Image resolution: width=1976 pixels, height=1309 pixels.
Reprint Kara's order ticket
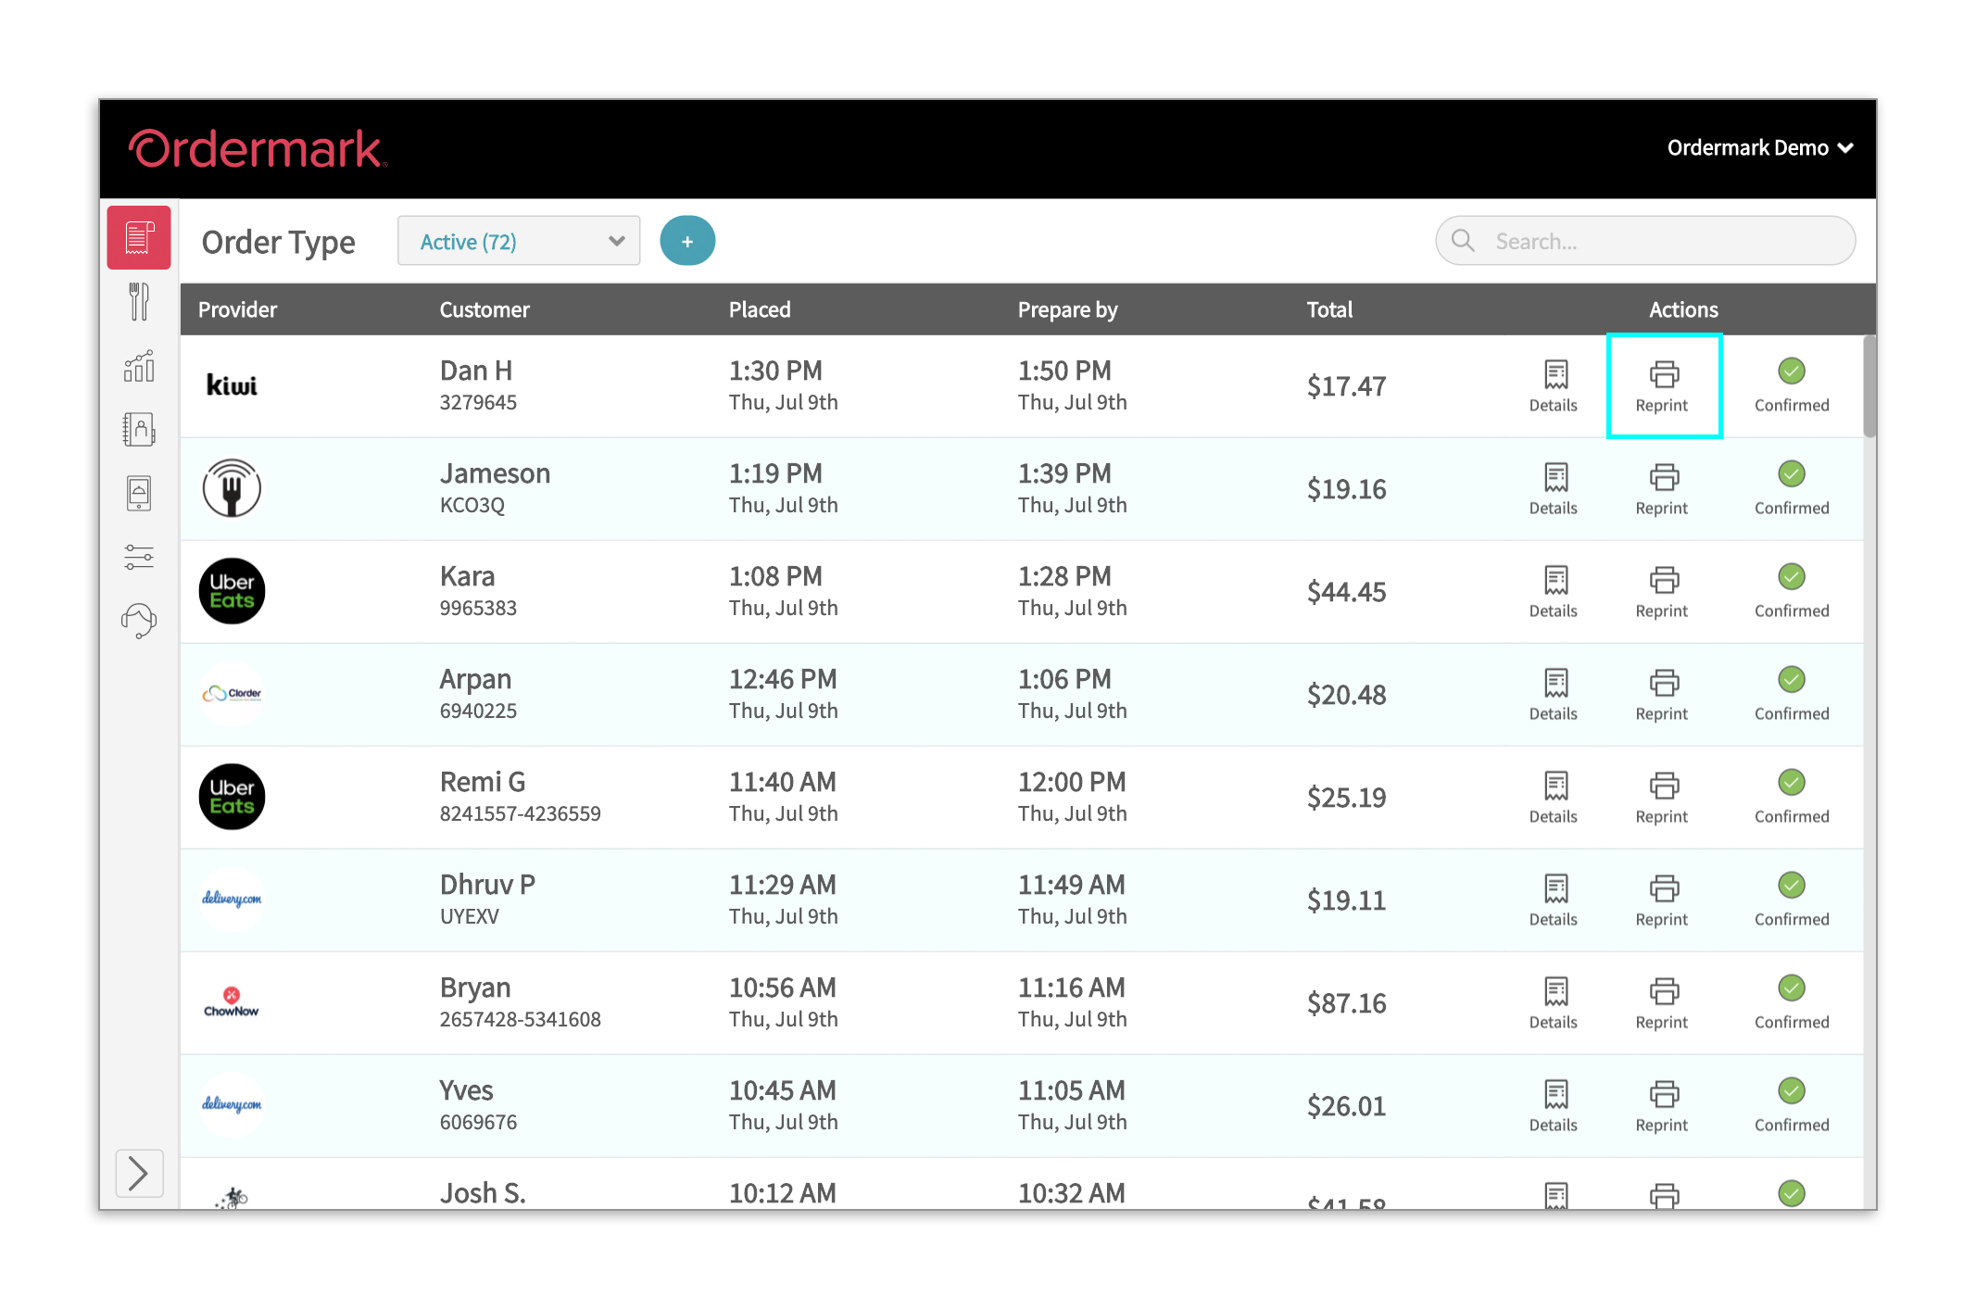pos(1662,591)
